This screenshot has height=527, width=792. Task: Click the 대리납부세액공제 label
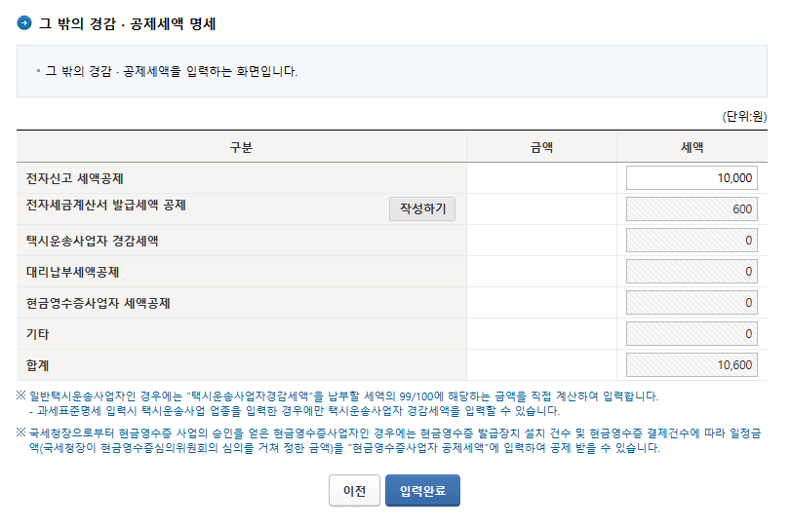point(72,273)
